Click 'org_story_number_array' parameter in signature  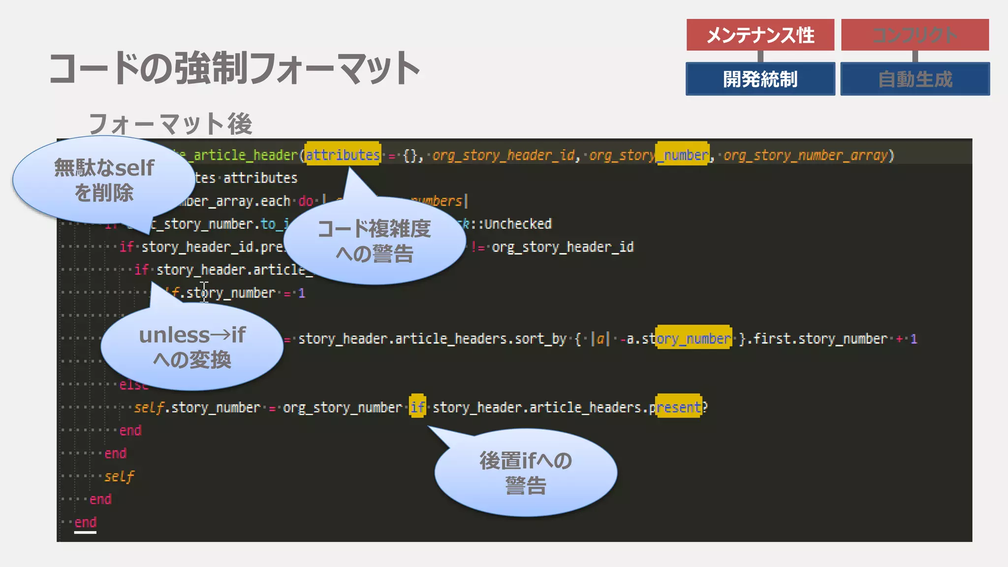click(806, 155)
